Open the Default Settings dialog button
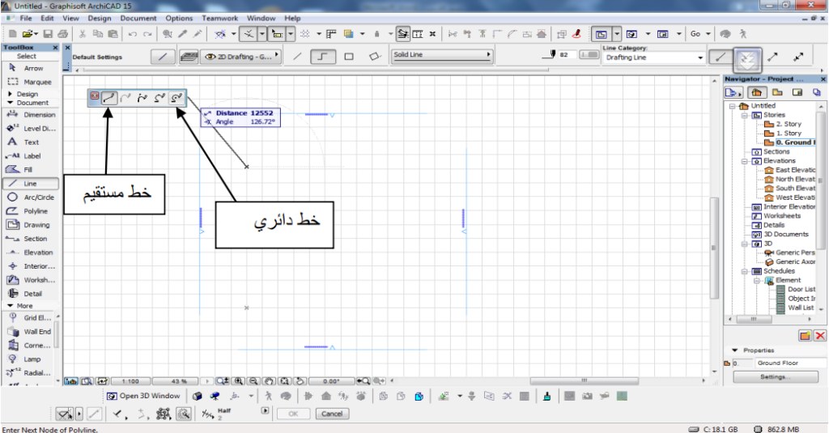 coord(162,57)
